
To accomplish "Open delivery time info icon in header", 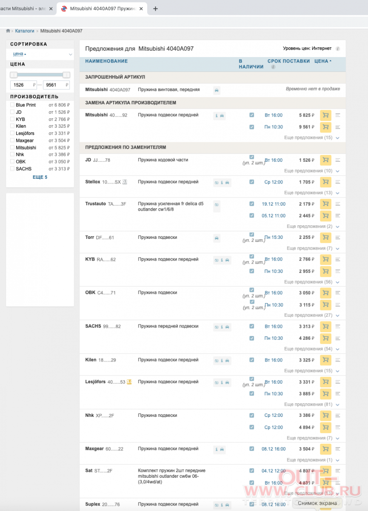I will 273,67.
